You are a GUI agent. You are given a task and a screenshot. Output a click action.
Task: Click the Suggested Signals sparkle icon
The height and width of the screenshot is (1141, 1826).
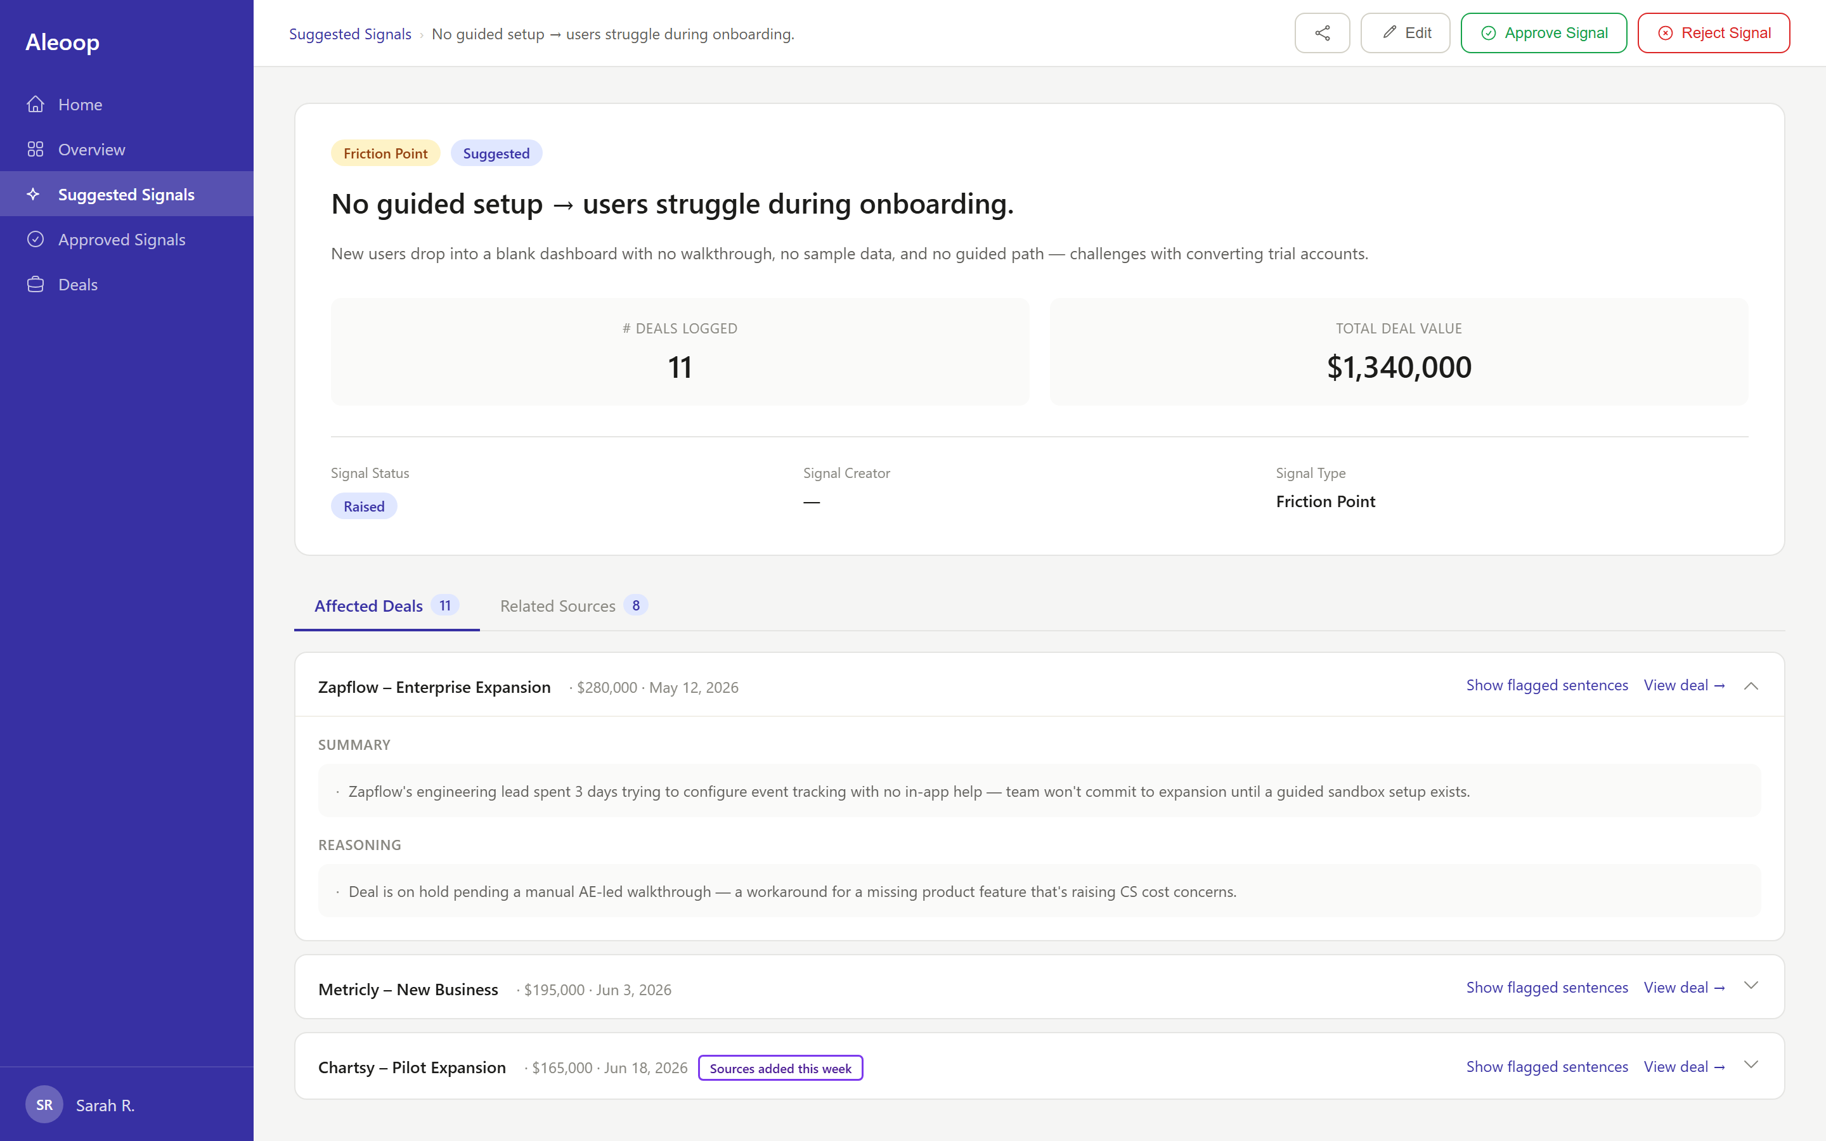(x=33, y=194)
